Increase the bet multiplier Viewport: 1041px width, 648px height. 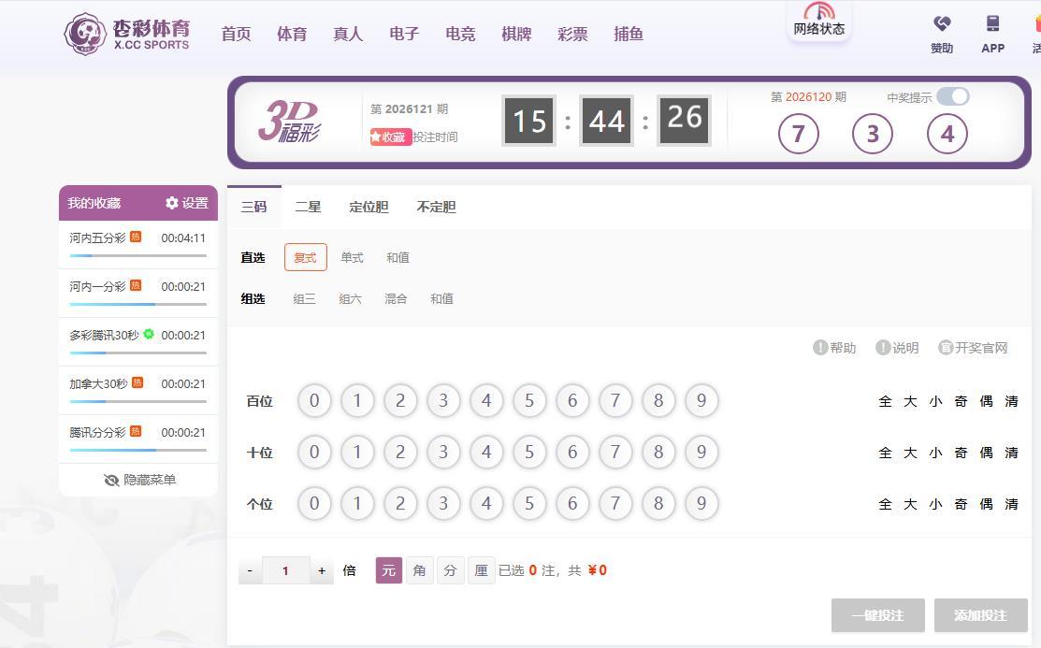[x=322, y=570]
